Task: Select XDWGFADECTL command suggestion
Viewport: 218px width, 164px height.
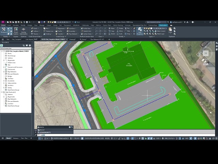Action: [55, 132]
